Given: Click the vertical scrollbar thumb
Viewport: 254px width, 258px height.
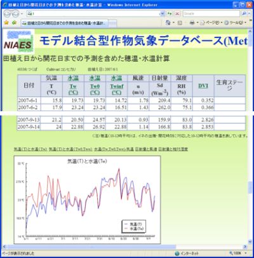Looking at the screenshot, I should pos(250,187).
